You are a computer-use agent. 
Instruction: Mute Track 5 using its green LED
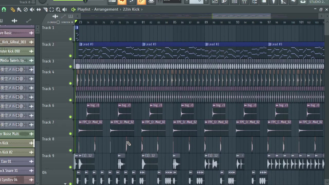[71, 100]
